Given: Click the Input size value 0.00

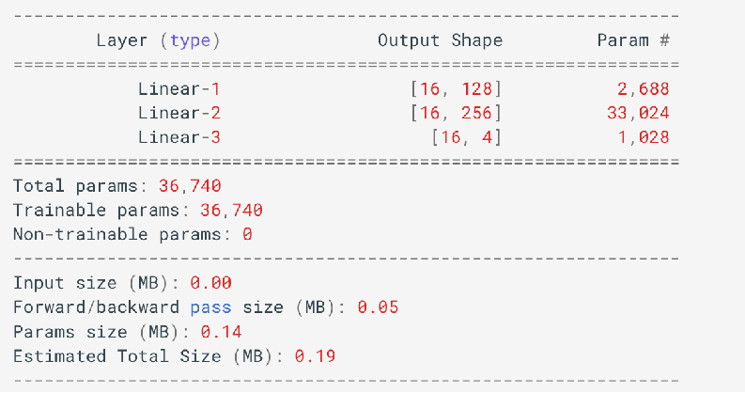Looking at the screenshot, I should tap(210, 283).
